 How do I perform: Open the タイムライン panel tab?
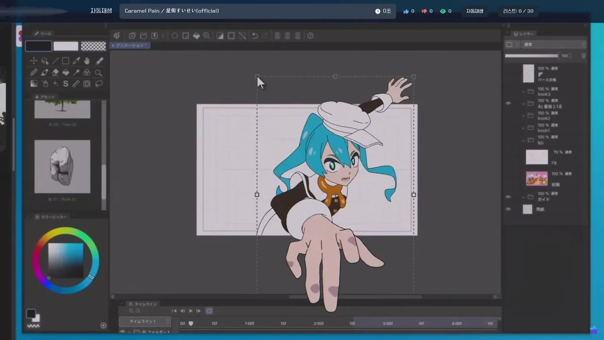point(143,304)
